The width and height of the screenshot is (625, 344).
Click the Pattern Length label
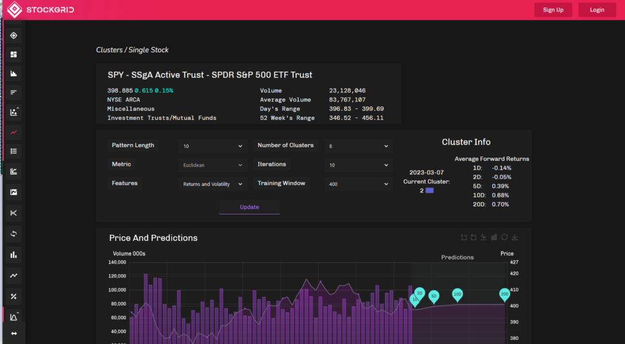click(132, 145)
